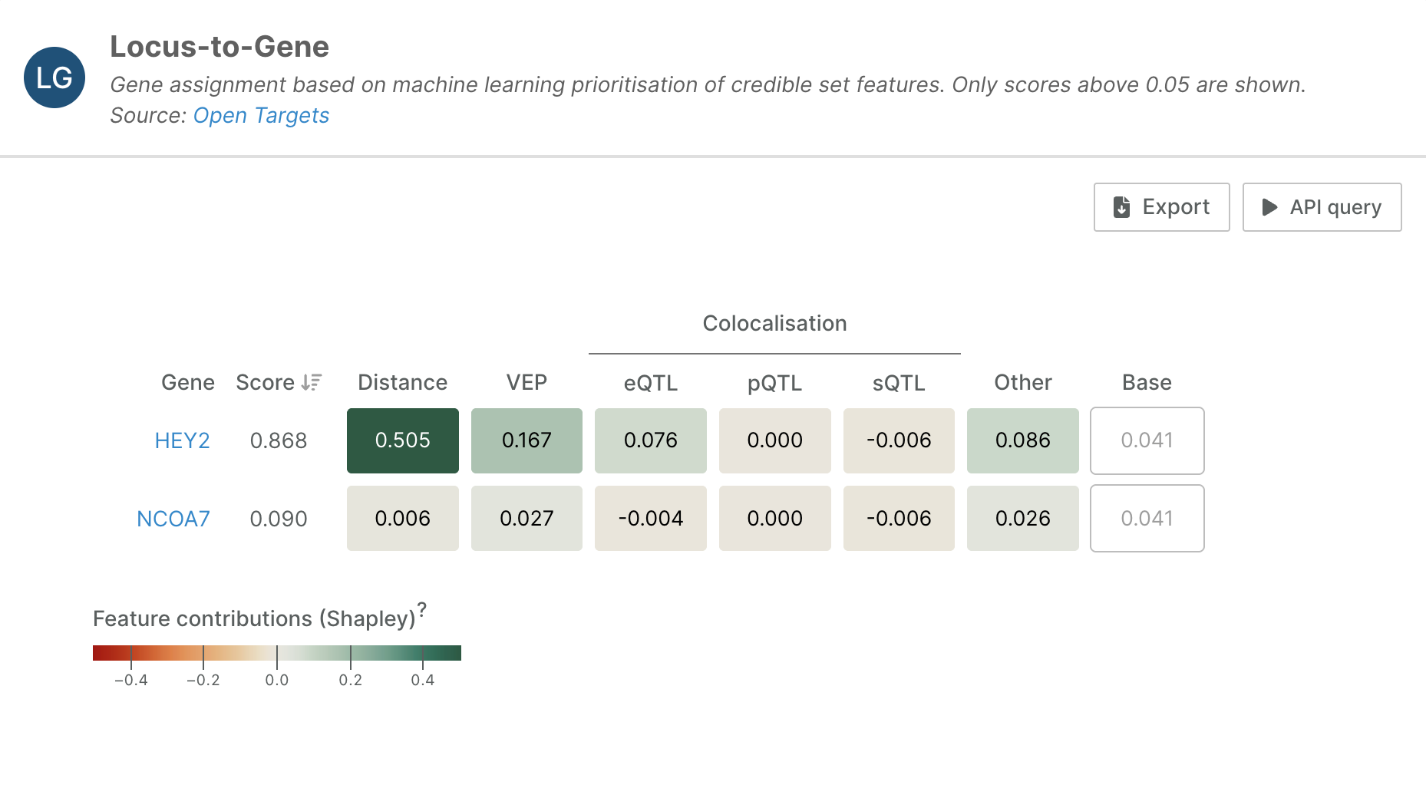
Task: Click NCOA7 eQTL cell -0.004
Action: coord(650,519)
